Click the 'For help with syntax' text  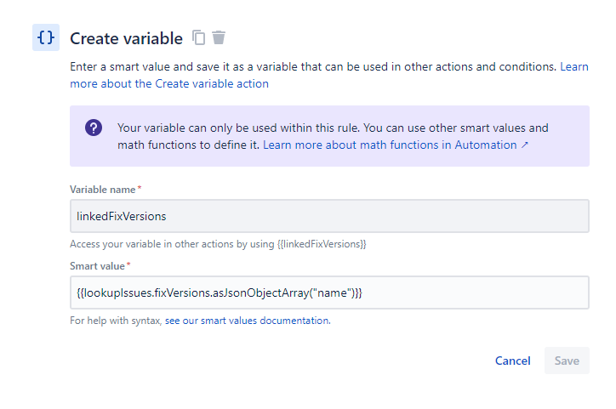[117, 321]
